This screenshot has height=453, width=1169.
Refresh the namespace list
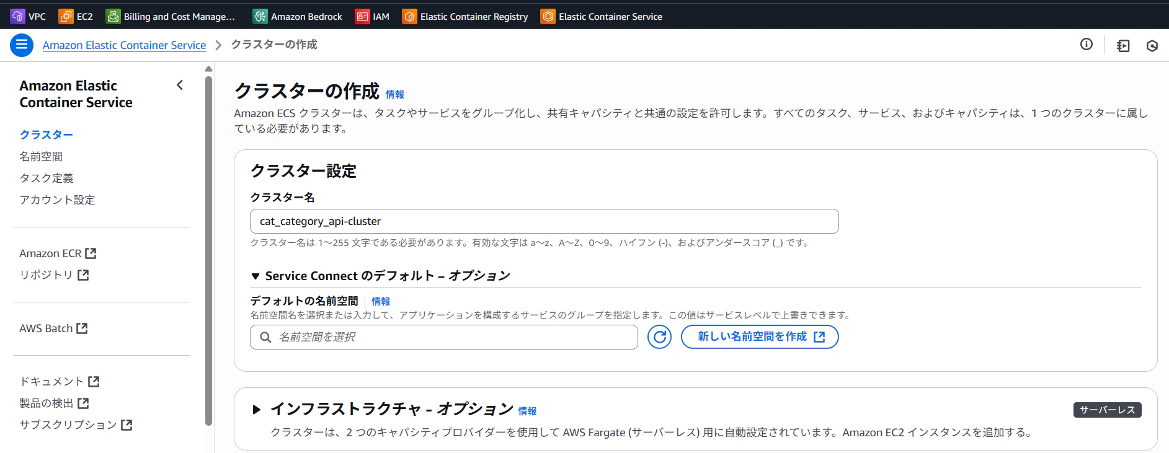coord(659,336)
